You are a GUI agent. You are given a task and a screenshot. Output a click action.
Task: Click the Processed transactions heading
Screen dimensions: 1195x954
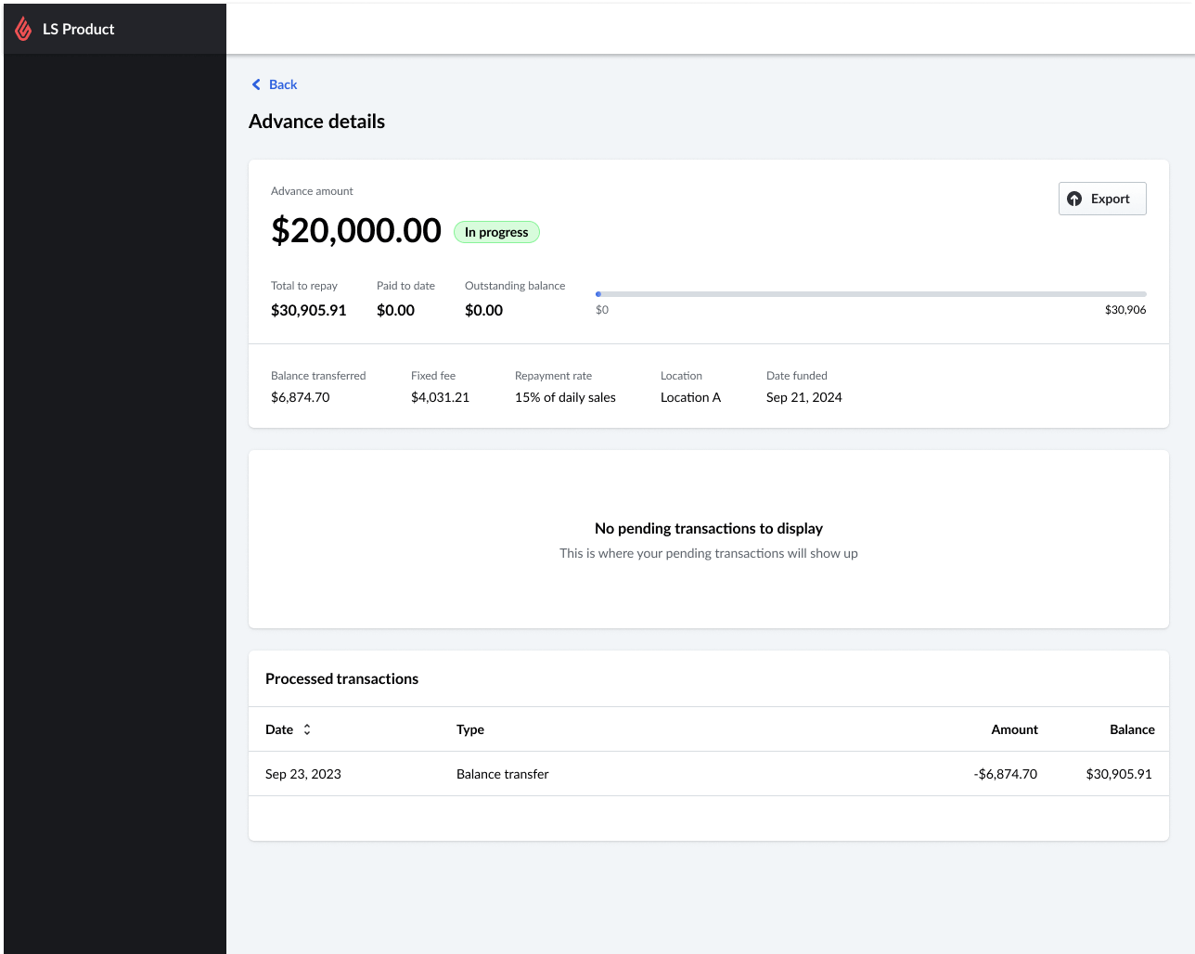click(x=341, y=678)
